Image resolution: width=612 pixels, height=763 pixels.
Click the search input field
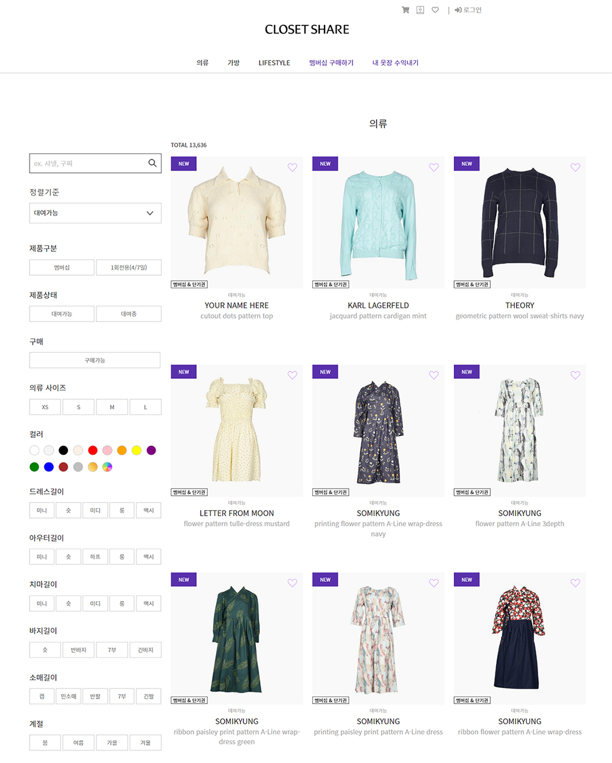pyautogui.click(x=88, y=163)
